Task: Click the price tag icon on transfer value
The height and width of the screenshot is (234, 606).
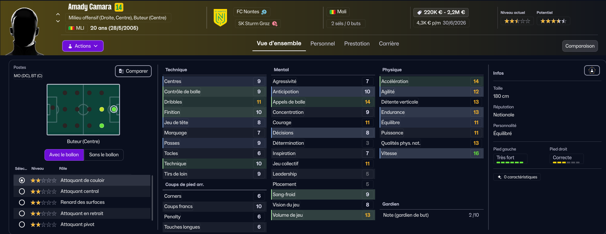Action: tap(419, 13)
